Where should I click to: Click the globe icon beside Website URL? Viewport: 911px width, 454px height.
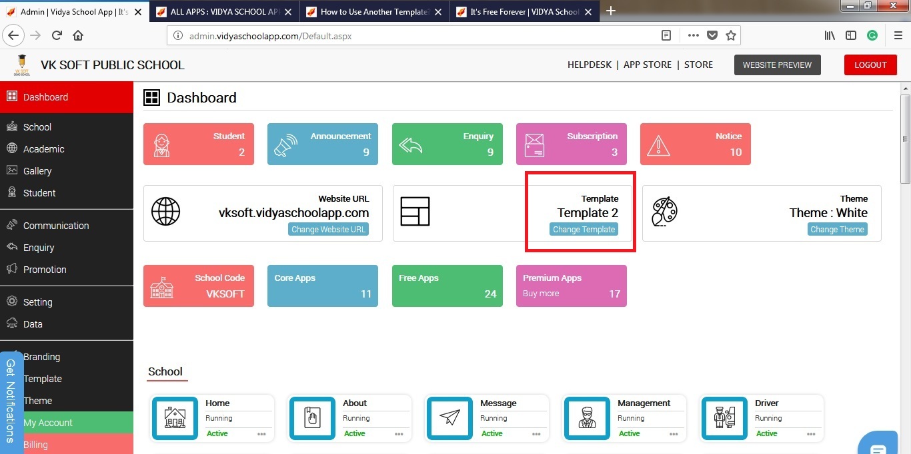(x=165, y=212)
